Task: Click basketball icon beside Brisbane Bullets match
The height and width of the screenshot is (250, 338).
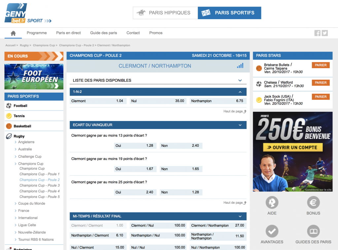Action: [x=259, y=68]
